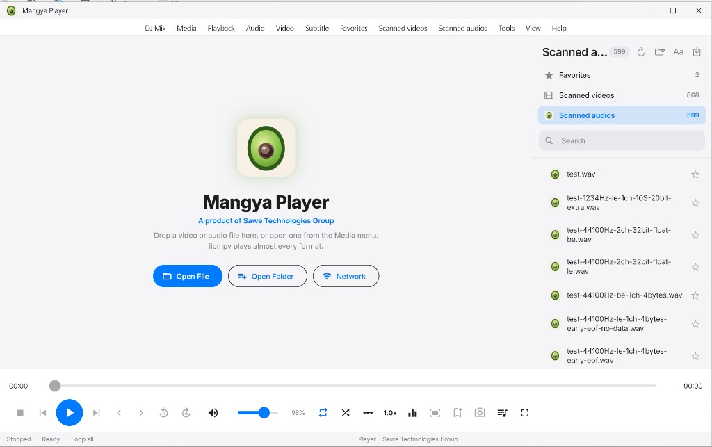
Task: Star test-44100Hz-le-1ch-4bytes-early-eof-no-data.wav
Action: [695, 324]
